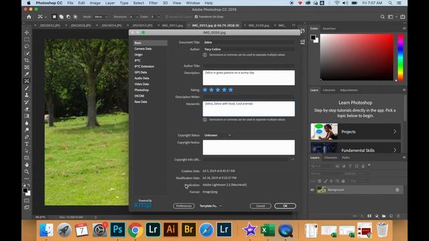This screenshot has width=429, height=241.
Task: Select the Pen tool
Action: [27, 137]
